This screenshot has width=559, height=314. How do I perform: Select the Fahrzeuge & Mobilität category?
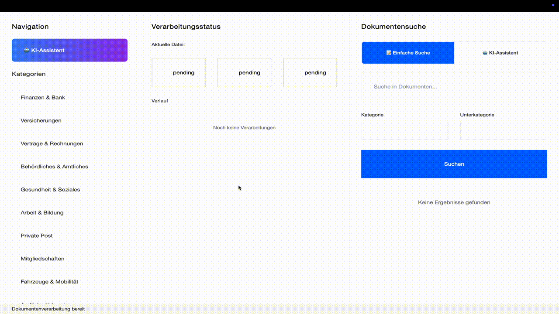click(49, 282)
